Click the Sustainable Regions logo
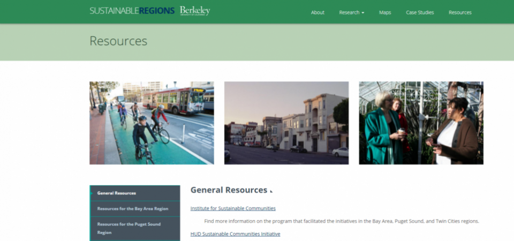Screen dimensions: 514x241 (x=132, y=11)
